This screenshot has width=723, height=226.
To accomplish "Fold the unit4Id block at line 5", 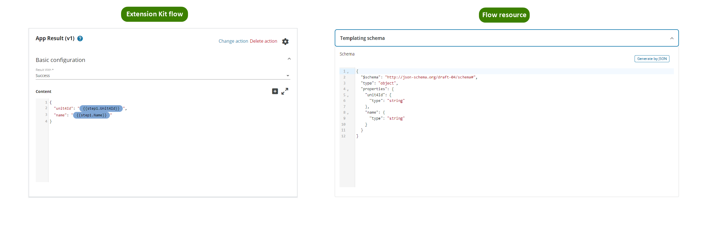I will (348, 96).
